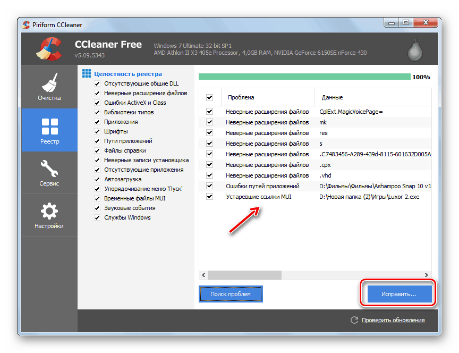The height and width of the screenshot is (353, 459).
Task: Uncheck the result row with data 'res'
Action: 210,133
